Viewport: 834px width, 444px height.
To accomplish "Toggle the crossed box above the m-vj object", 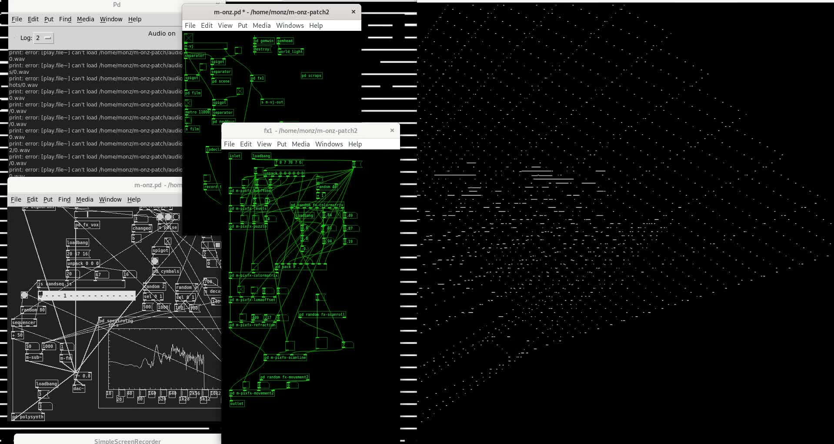I will click(188, 38).
